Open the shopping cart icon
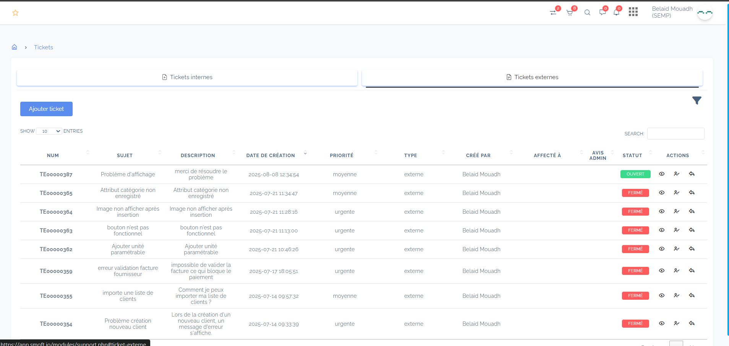Viewport: 729px width, 346px height. (570, 13)
